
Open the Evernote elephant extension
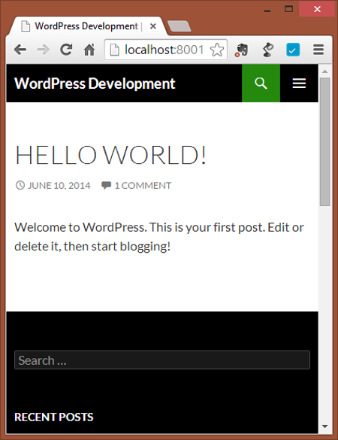point(242,50)
